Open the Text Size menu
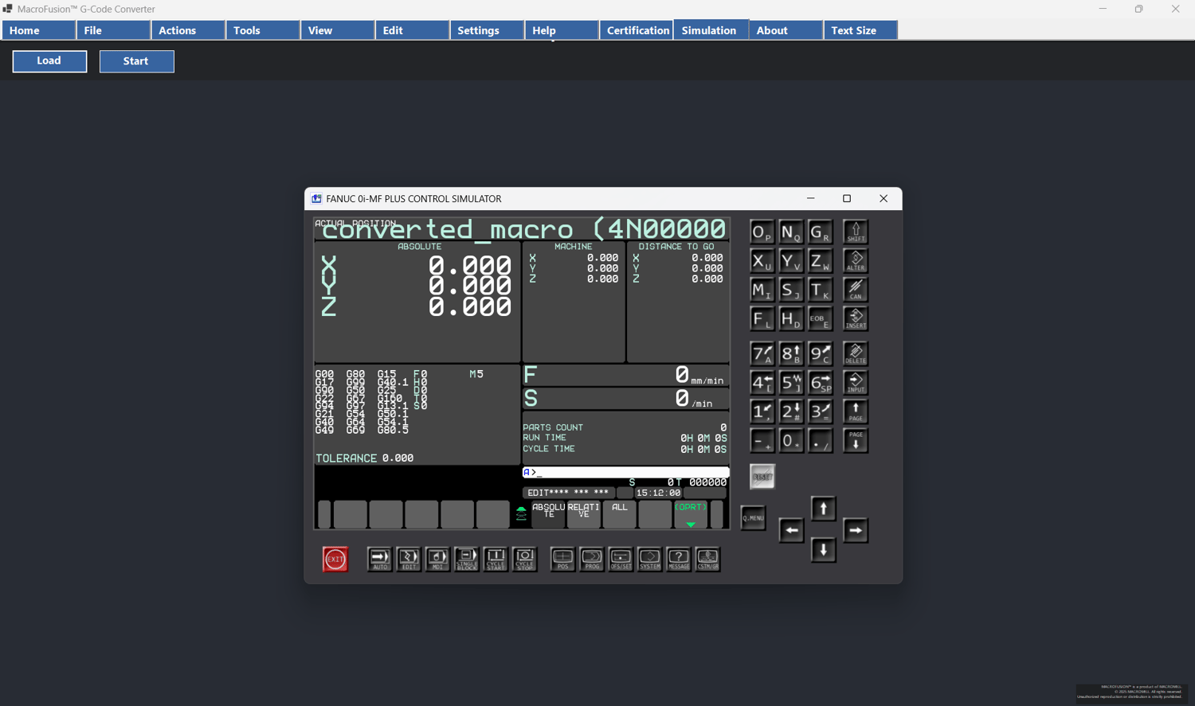Screen dimensions: 1195x706 860,30
